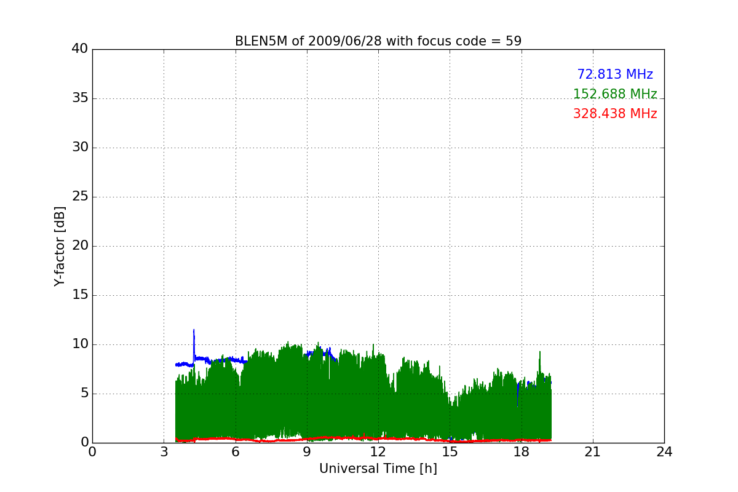Viewport: 738px width, 492px height.
Task: Select the red 328.438 MHz legend label
Action: click(x=615, y=114)
